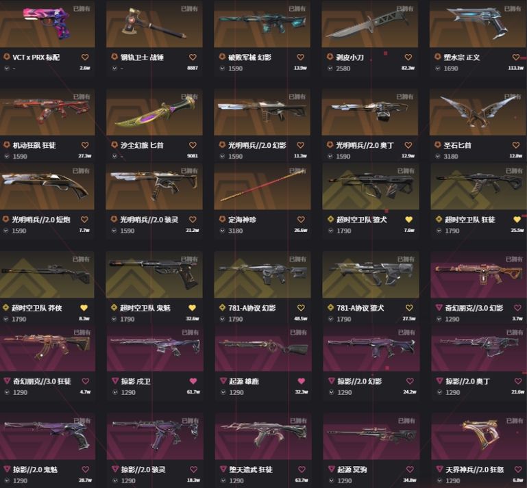Toggle the pink heart on 掠影 戍卫

(x=193, y=381)
